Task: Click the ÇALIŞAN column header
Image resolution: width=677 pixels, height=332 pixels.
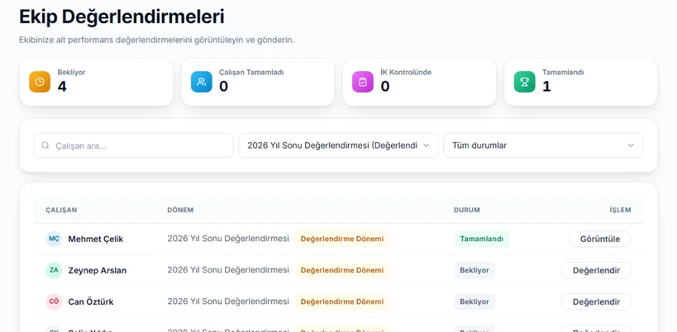Action: (62, 210)
